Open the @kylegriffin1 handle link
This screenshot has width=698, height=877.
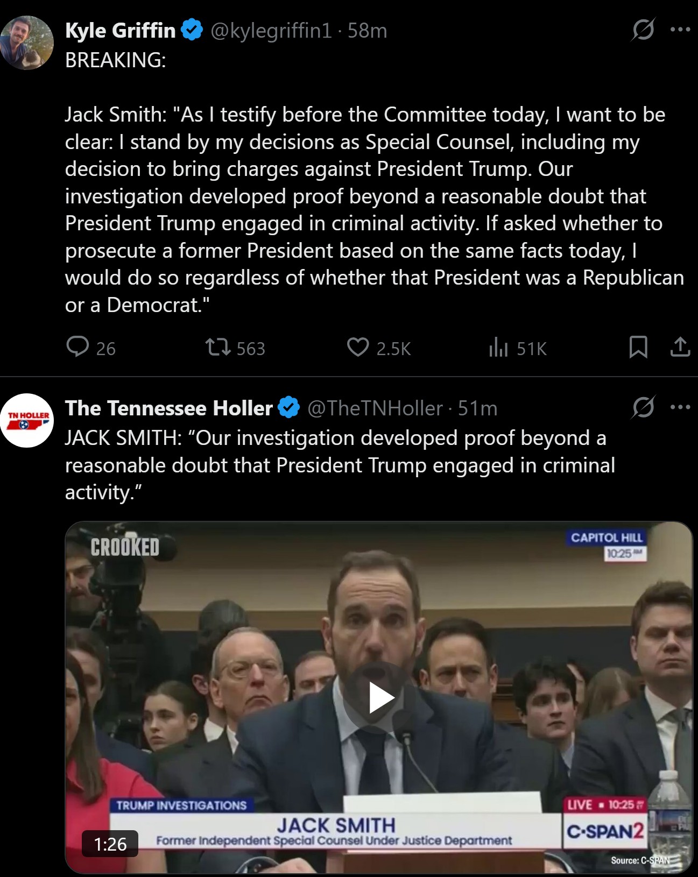pos(271,31)
